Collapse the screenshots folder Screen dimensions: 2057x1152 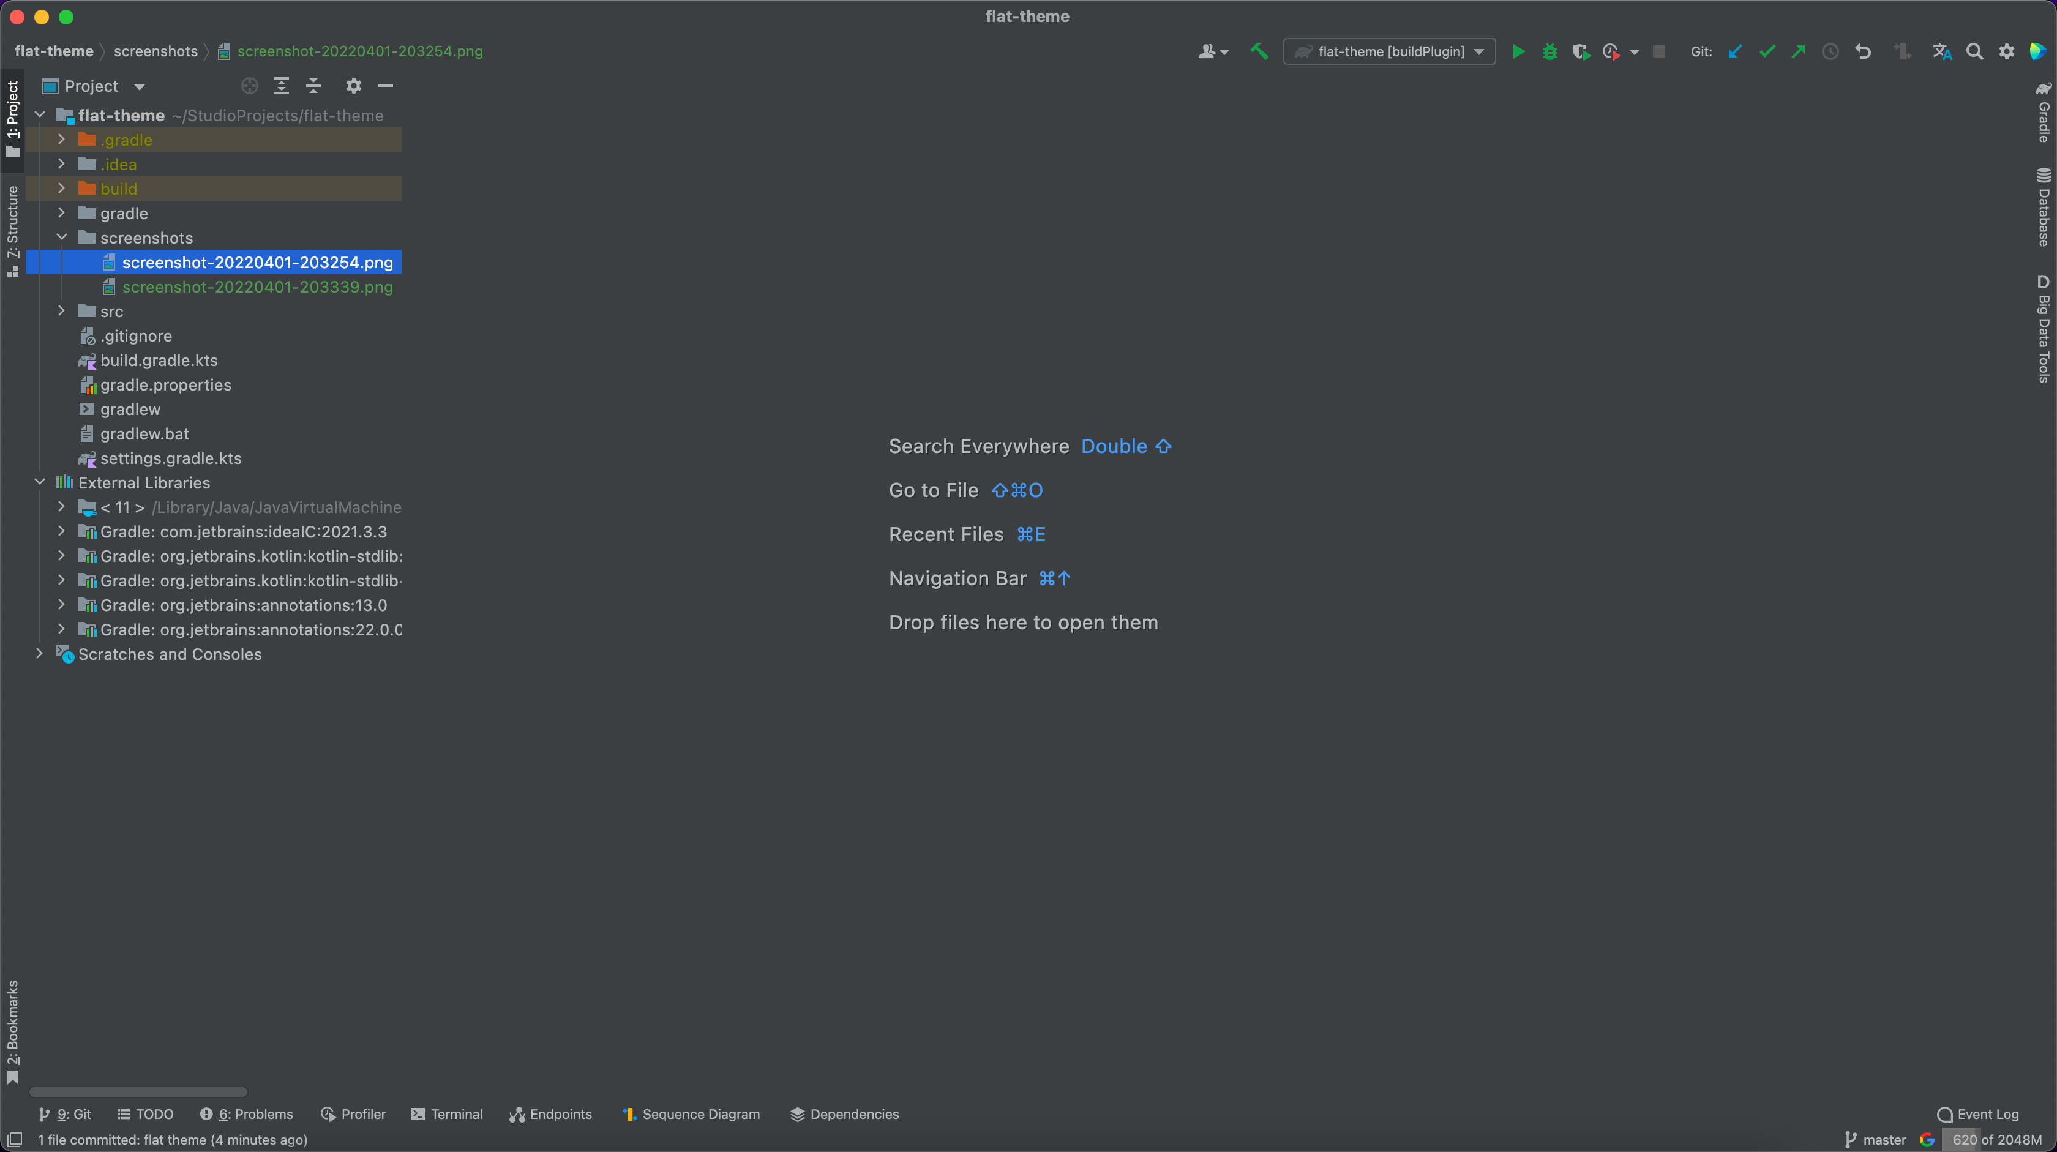pyautogui.click(x=61, y=237)
